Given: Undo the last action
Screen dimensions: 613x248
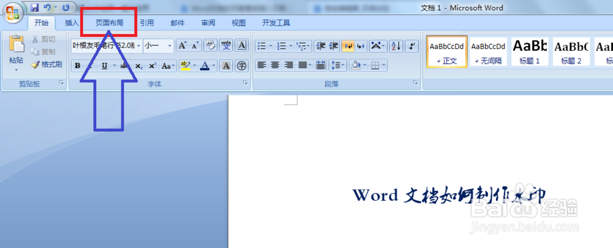Looking at the screenshot, I should click(x=47, y=7).
